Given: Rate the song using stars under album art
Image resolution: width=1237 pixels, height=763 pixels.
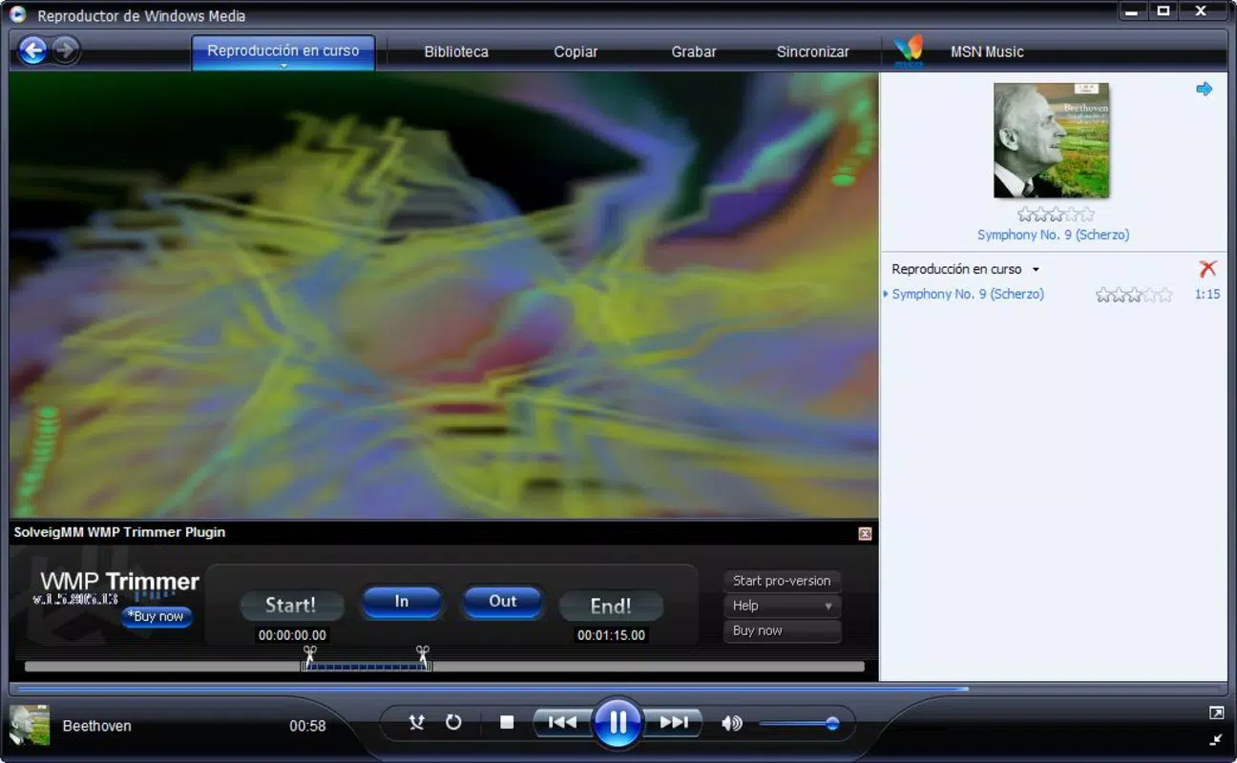Looking at the screenshot, I should tap(1056, 215).
